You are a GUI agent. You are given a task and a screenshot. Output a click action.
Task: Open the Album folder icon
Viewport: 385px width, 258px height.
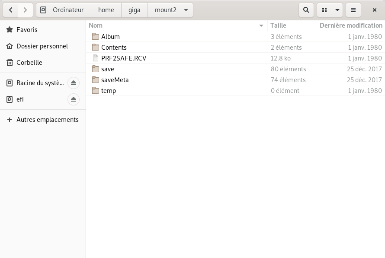tap(96, 37)
